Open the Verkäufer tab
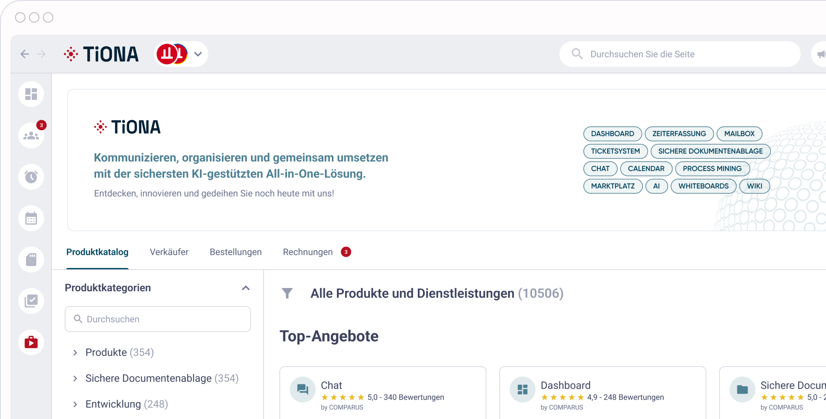Image resolution: width=826 pixels, height=419 pixels. click(169, 252)
